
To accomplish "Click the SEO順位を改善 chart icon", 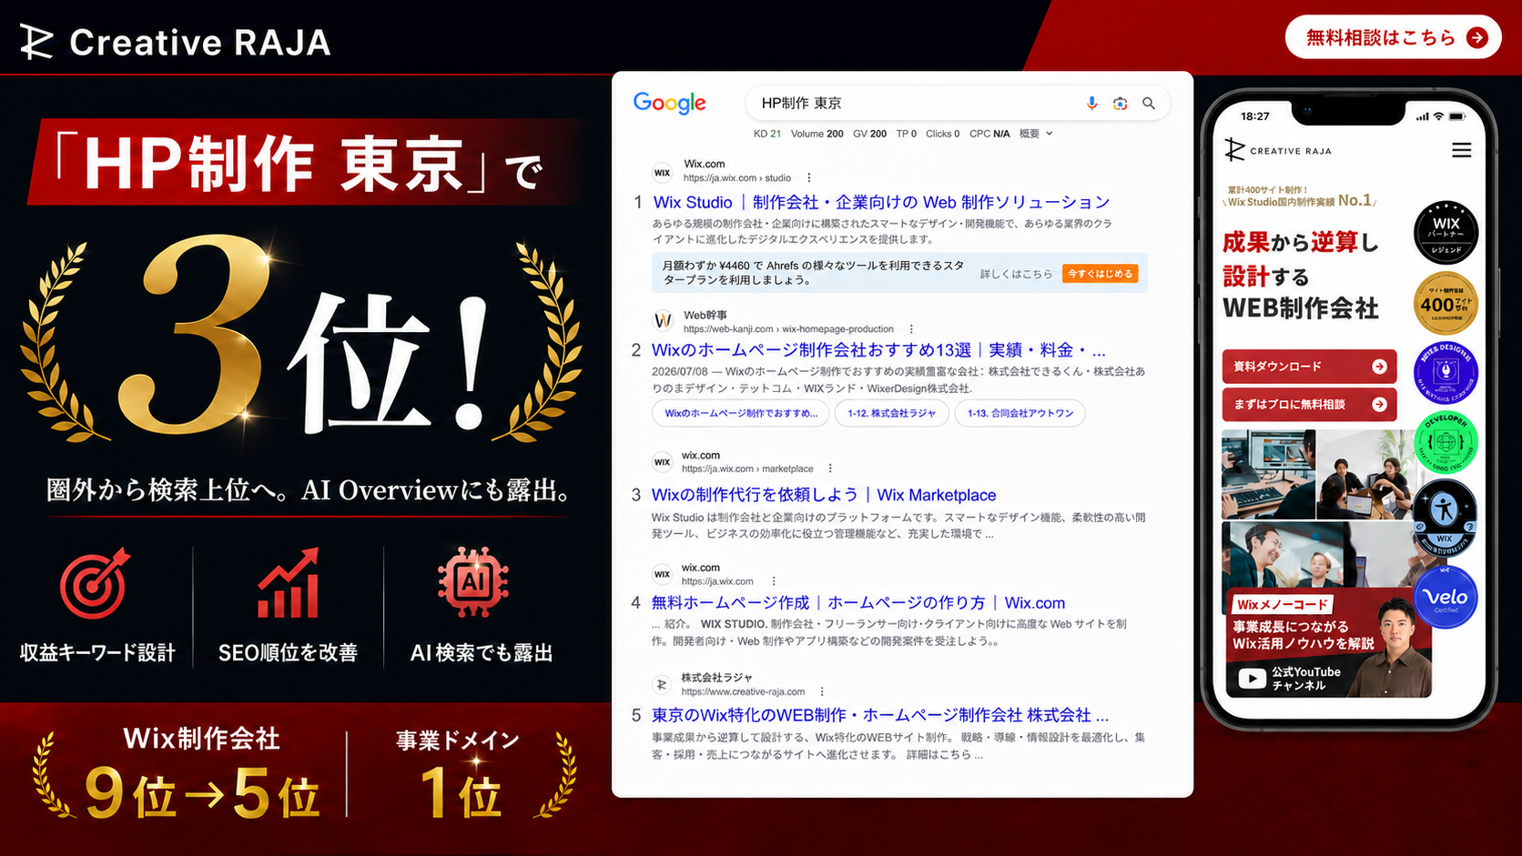I will coord(289,583).
